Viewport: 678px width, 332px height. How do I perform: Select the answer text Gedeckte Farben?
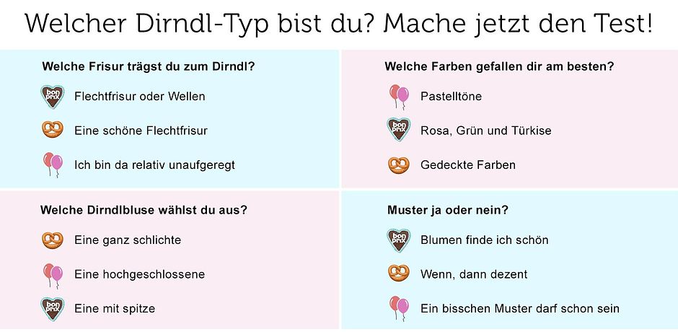point(468,165)
